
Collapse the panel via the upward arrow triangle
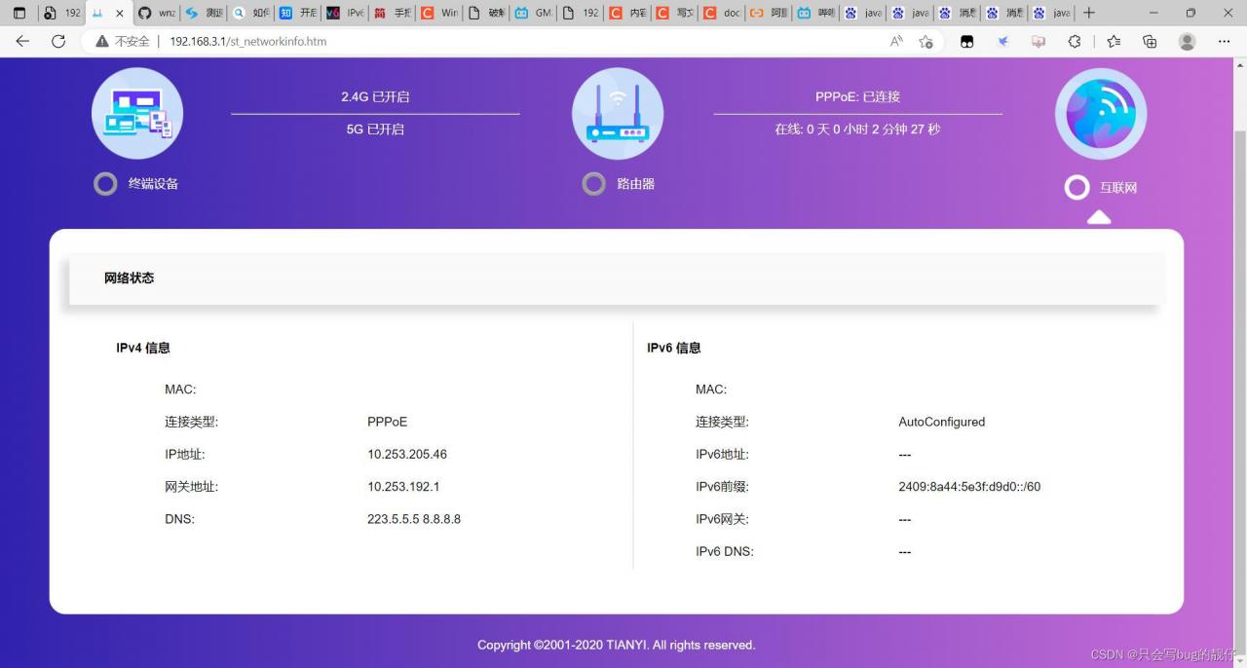pos(1099,216)
